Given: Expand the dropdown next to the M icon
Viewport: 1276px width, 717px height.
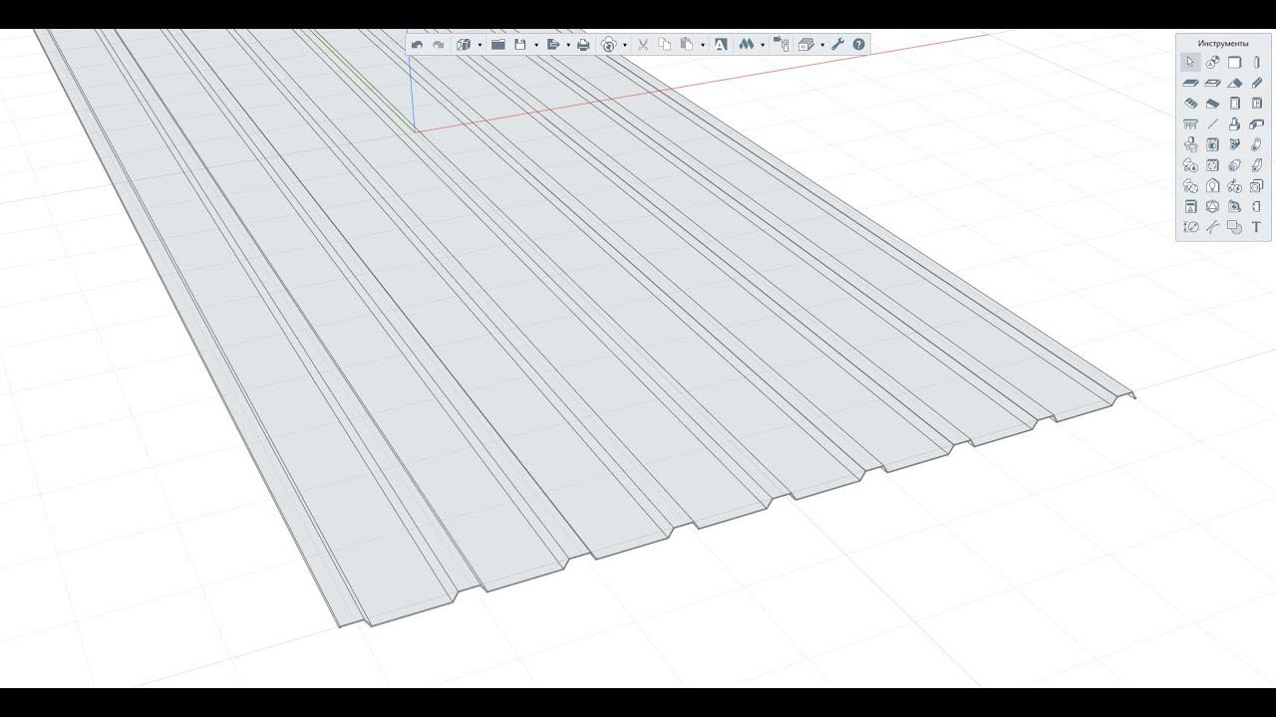Looking at the screenshot, I should [763, 45].
